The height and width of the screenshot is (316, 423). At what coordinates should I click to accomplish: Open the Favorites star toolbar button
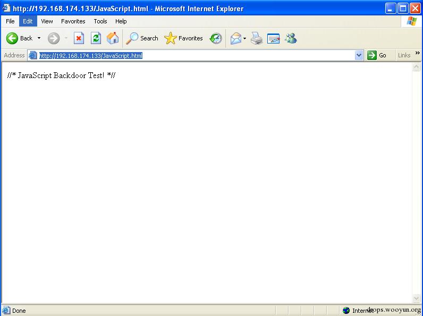click(183, 38)
